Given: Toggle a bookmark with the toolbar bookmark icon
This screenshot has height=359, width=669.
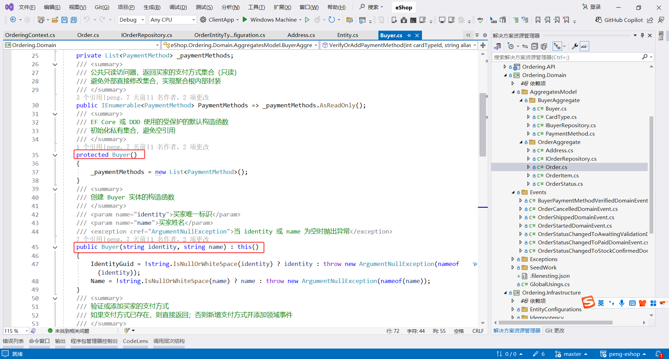Looking at the screenshot, I should point(538,20).
